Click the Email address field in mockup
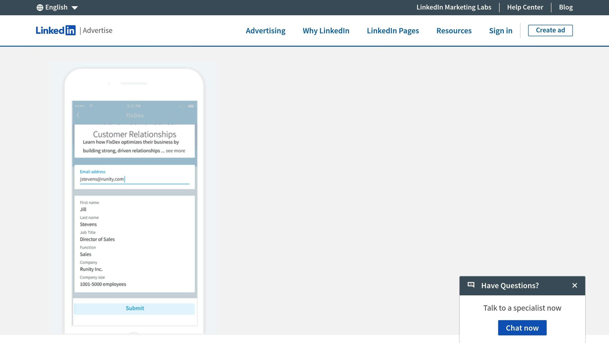This screenshot has height=343, width=609. (134, 179)
